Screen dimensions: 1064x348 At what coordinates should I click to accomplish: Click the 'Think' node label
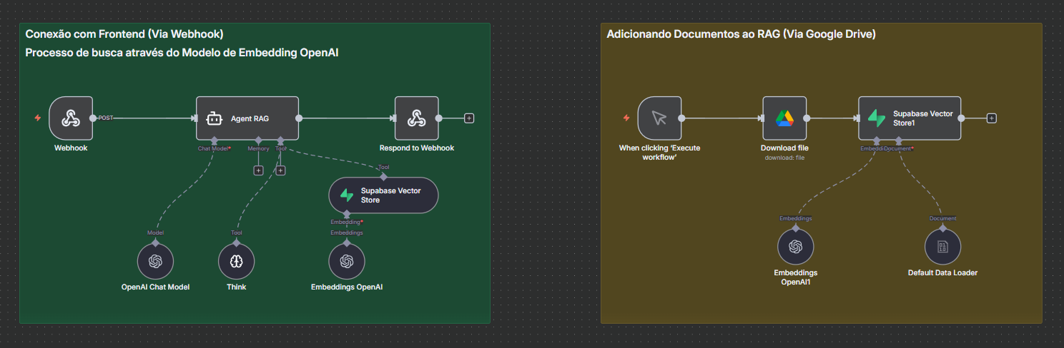pyautogui.click(x=236, y=287)
